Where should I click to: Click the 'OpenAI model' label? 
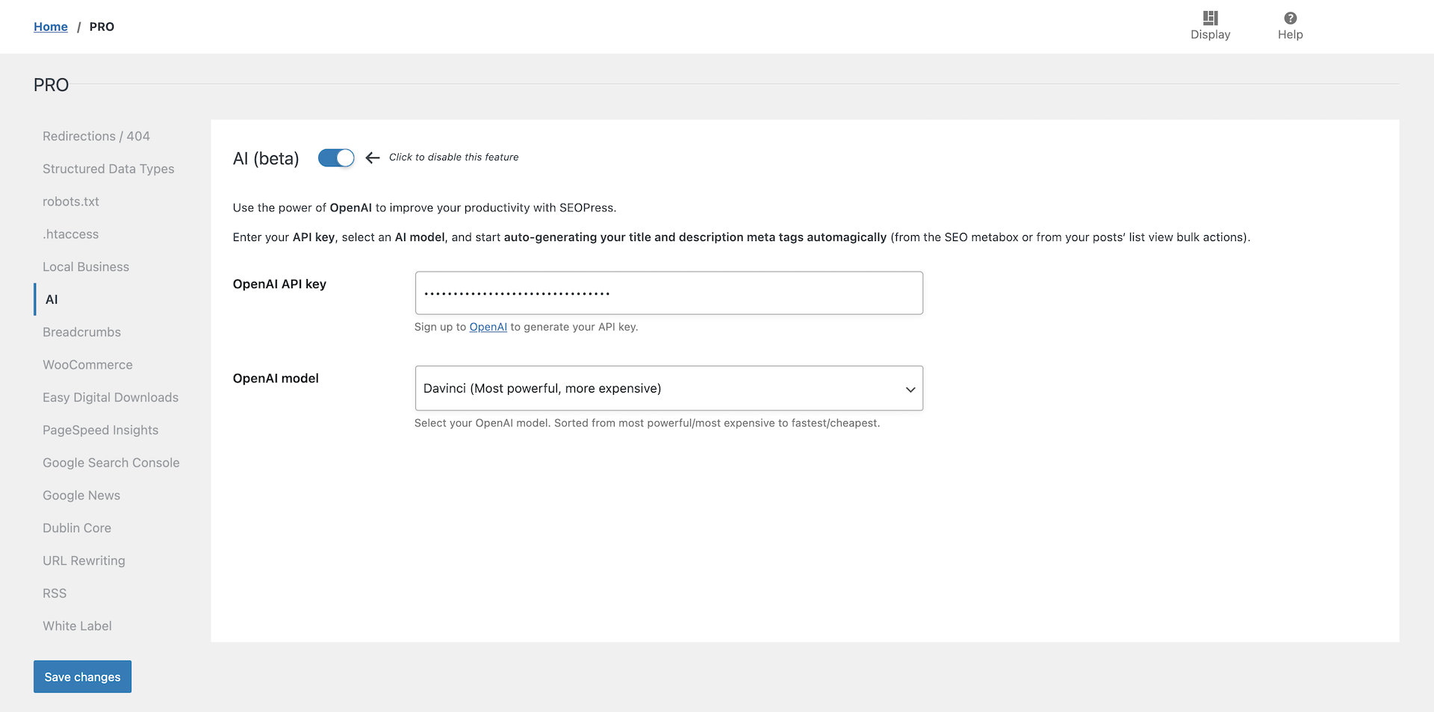click(x=276, y=378)
